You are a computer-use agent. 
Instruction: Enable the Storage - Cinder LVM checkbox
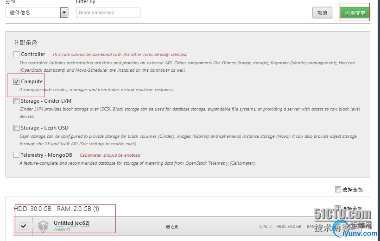coord(17,101)
